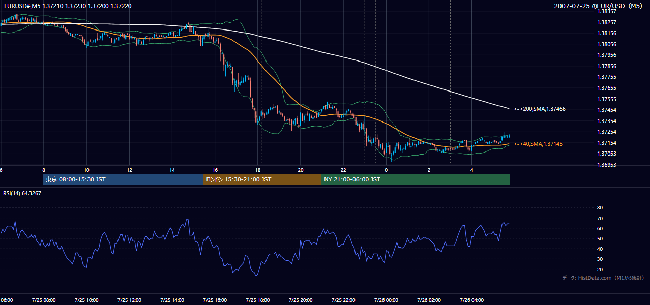Click price axis value 1.36953
The width and height of the screenshot is (650, 305).
pos(607,165)
